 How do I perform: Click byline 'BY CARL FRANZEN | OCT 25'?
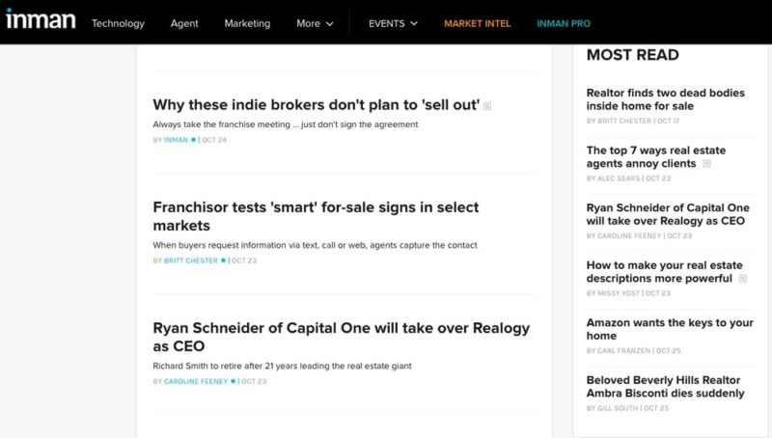(x=633, y=351)
